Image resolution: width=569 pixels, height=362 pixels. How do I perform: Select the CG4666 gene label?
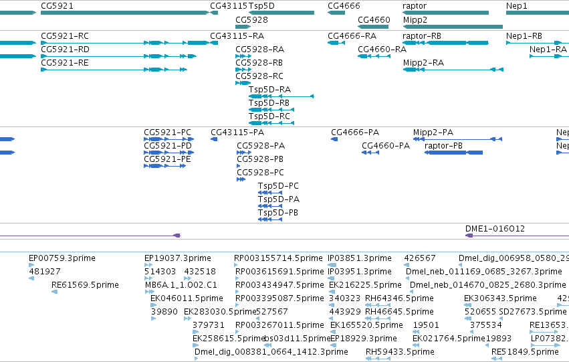tap(344, 6)
